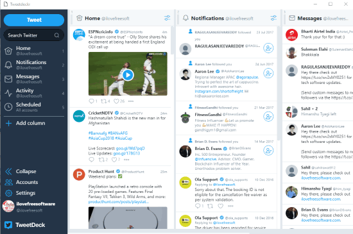
Task: Click the CricketNDTV profile avatar
Action: coord(79,116)
